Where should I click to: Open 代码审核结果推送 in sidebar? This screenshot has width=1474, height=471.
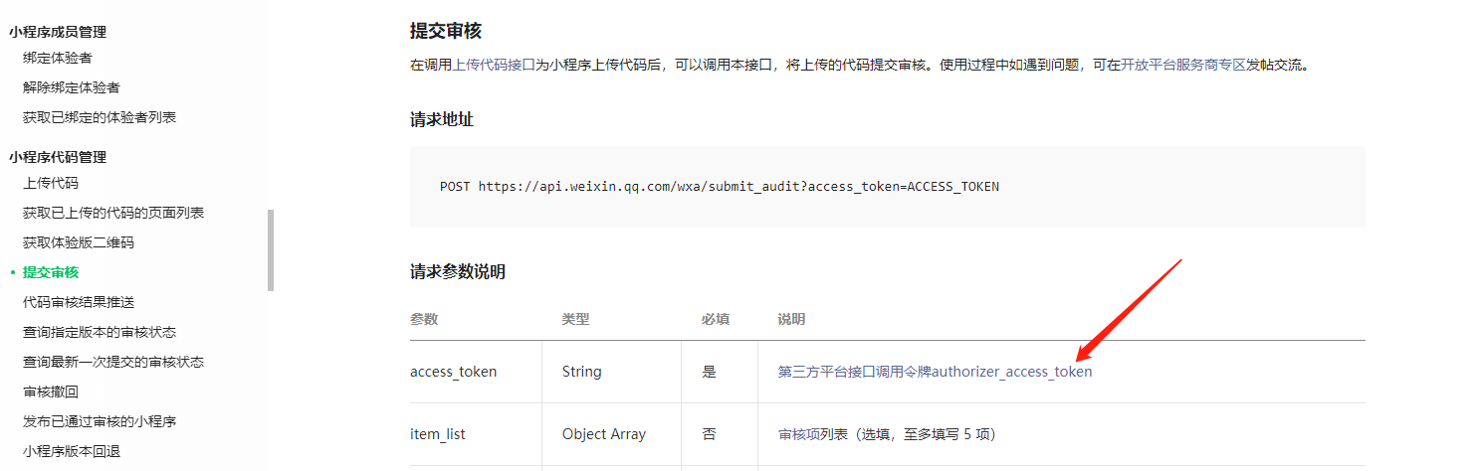click(x=79, y=302)
